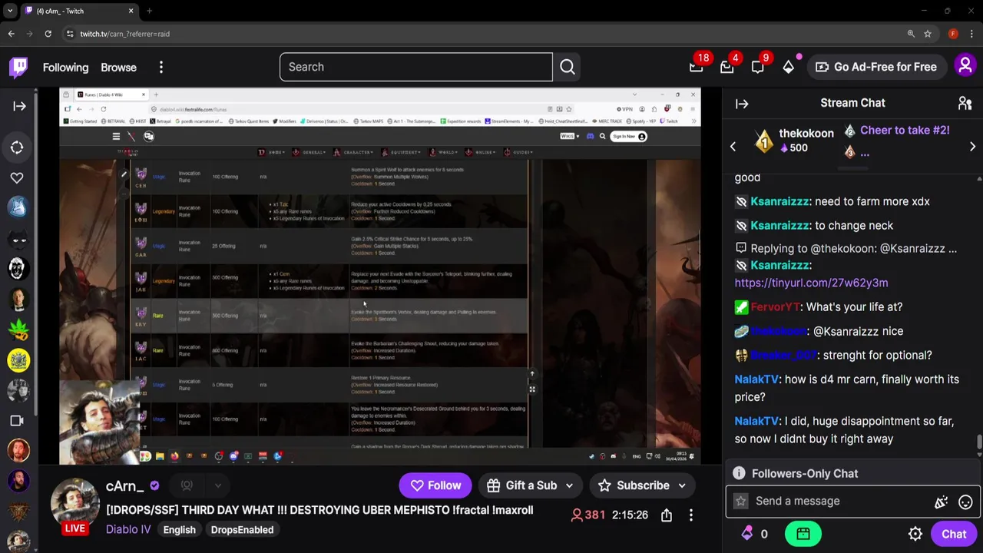Click the Follow button

click(435, 485)
